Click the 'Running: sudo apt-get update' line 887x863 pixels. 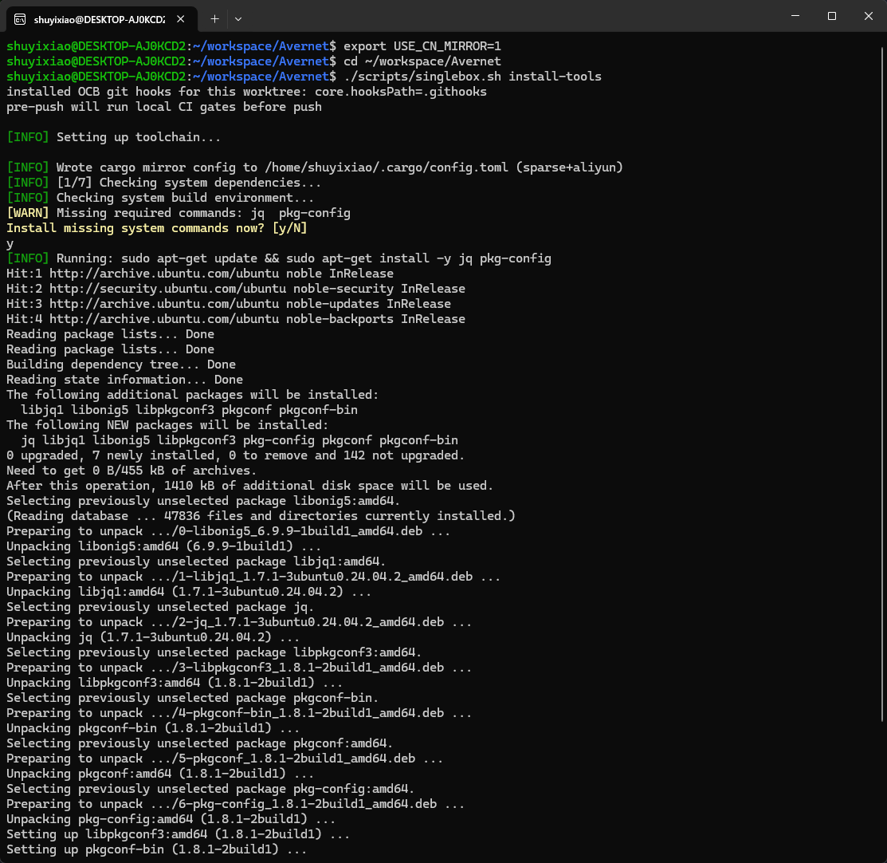point(279,258)
